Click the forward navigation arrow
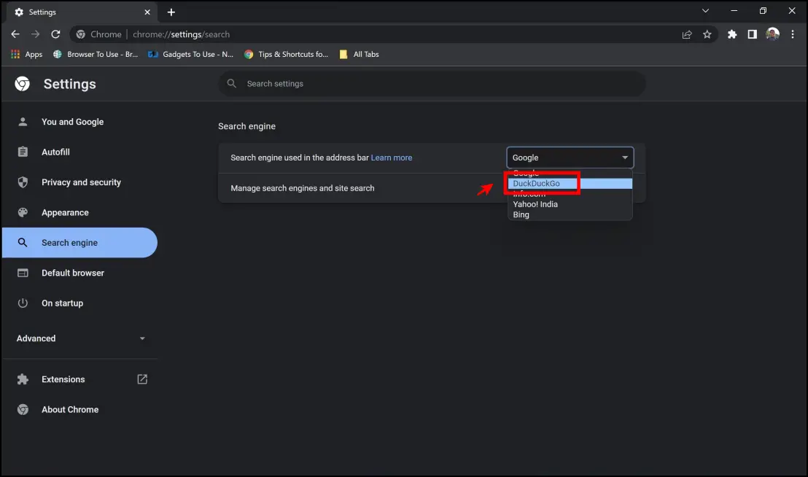The height and width of the screenshot is (477, 808). click(35, 34)
